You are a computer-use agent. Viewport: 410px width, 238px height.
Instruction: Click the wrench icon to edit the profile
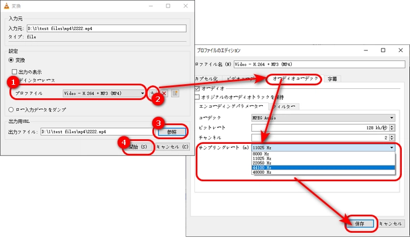tap(153, 93)
